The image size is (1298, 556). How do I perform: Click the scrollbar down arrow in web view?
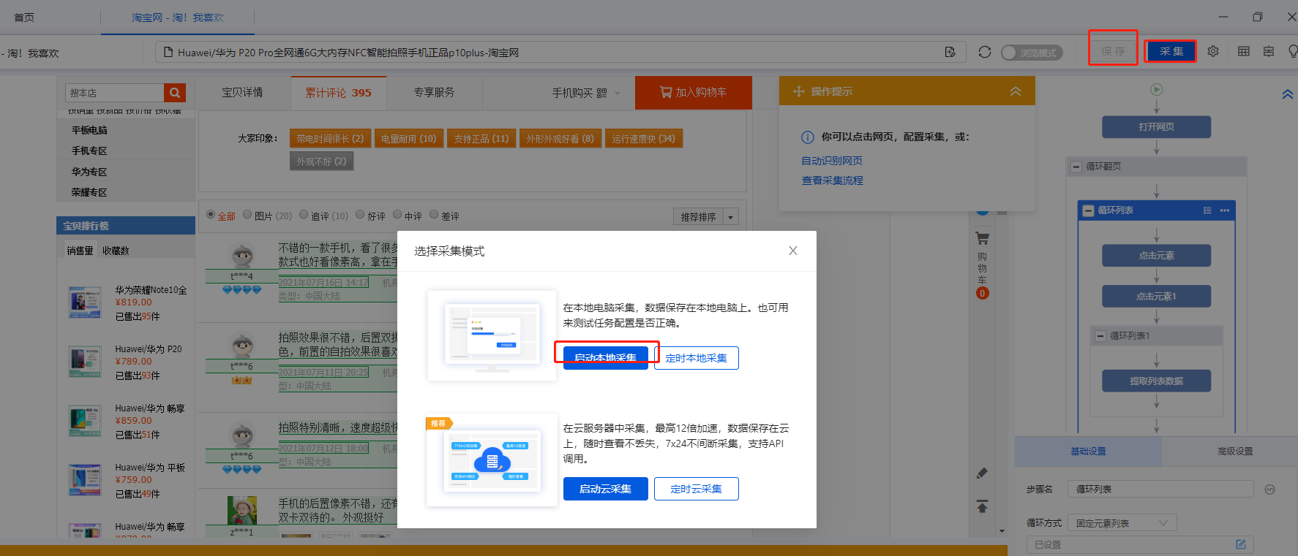[1002, 530]
